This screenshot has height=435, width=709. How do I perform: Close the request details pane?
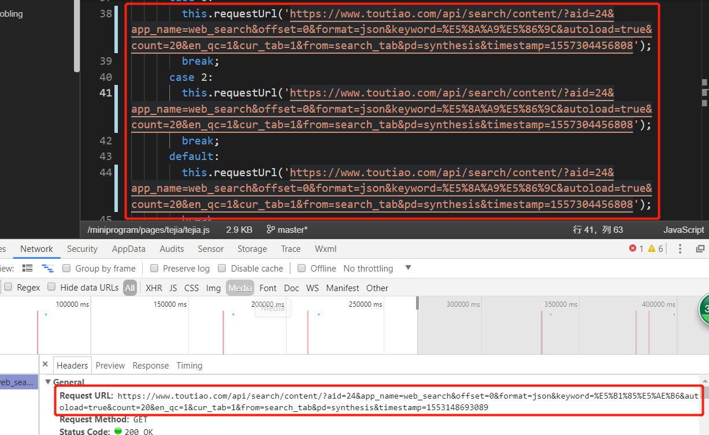[x=45, y=365]
